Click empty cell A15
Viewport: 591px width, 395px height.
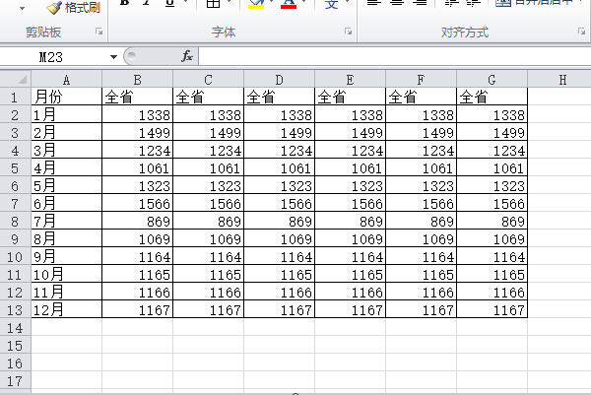click(x=66, y=345)
